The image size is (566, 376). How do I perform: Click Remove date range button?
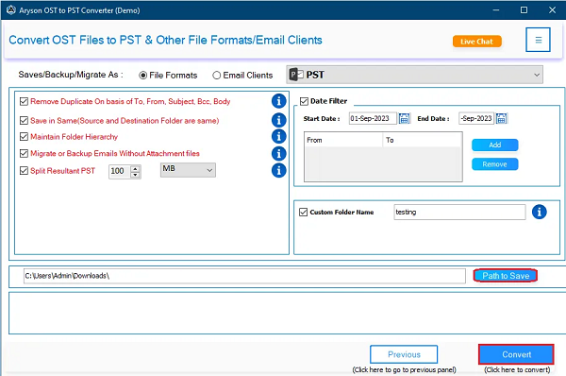click(495, 164)
